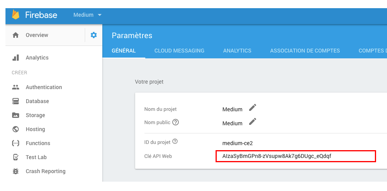Switch to the Cloud Messaging tab
This screenshot has width=387, height=191.
tap(179, 51)
